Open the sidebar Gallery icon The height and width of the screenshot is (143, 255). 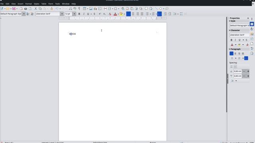[252, 34]
